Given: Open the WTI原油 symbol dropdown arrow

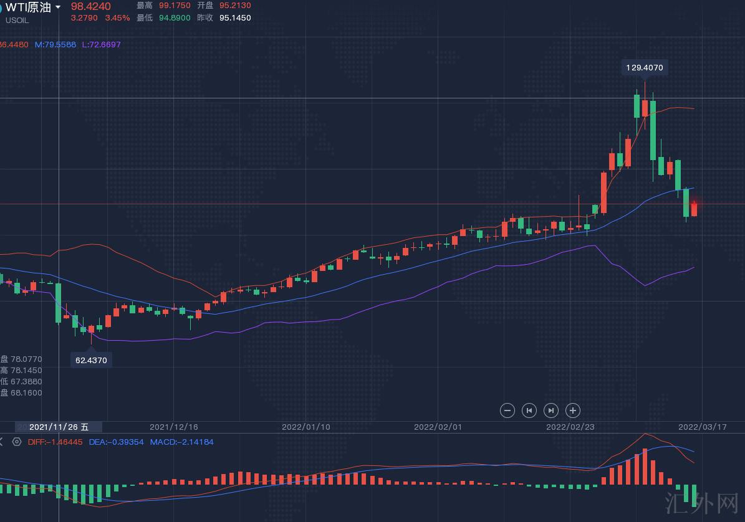Looking at the screenshot, I should click(58, 7).
